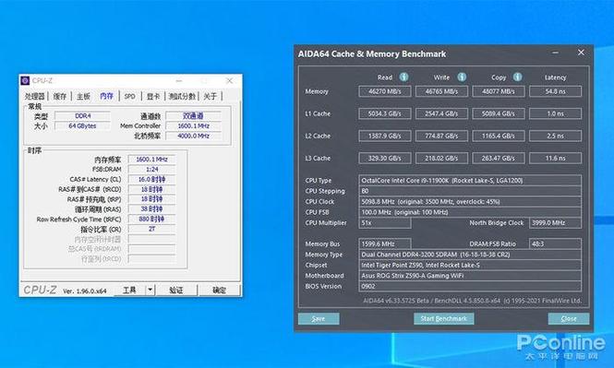Click the L3 Cache Latency value 11.6 ns

click(555, 159)
